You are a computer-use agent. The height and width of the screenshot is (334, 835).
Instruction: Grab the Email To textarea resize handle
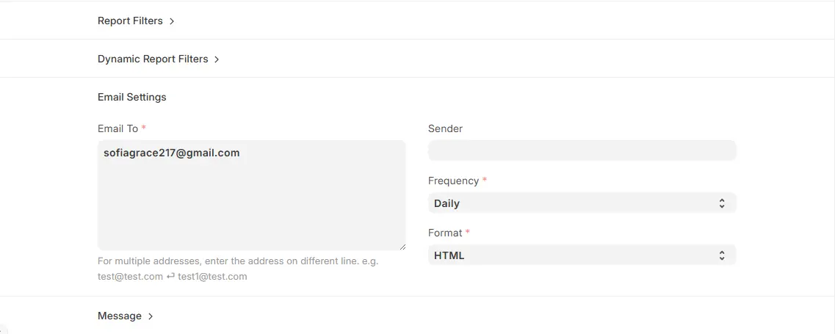[402, 247]
